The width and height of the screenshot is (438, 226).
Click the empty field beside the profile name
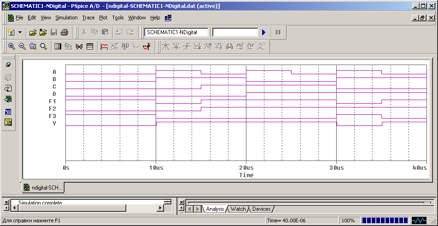pos(235,32)
